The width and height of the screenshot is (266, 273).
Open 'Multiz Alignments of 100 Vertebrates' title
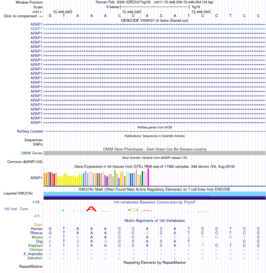click(x=155, y=221)
